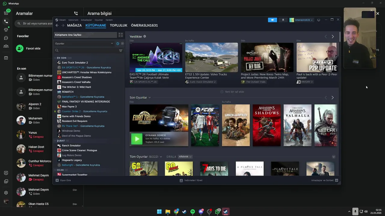Go to TOPLULUK tab

click(x=119, y=25)
